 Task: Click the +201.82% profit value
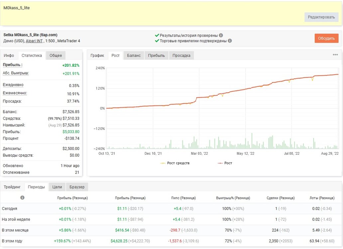pos(71,65)
